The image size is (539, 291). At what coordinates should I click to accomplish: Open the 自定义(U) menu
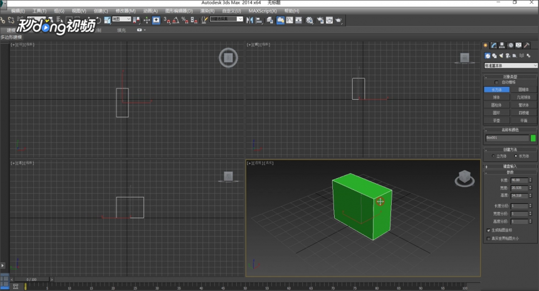coord(231,11)
